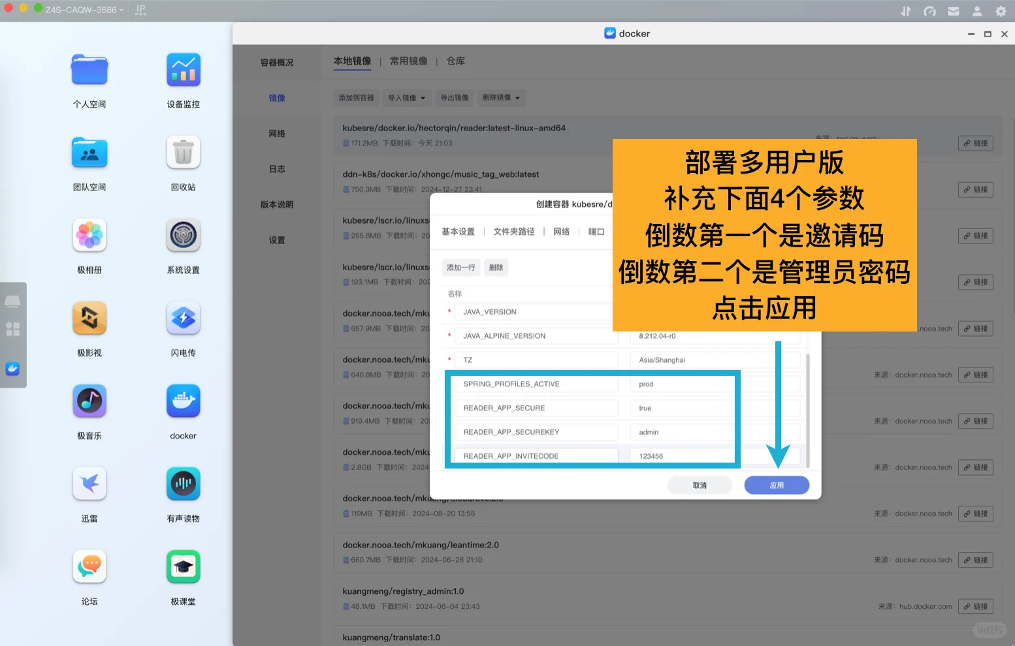Open the user account icon in top bar
The width and height of the screenshot is (1015, 646).
point(977,11)
